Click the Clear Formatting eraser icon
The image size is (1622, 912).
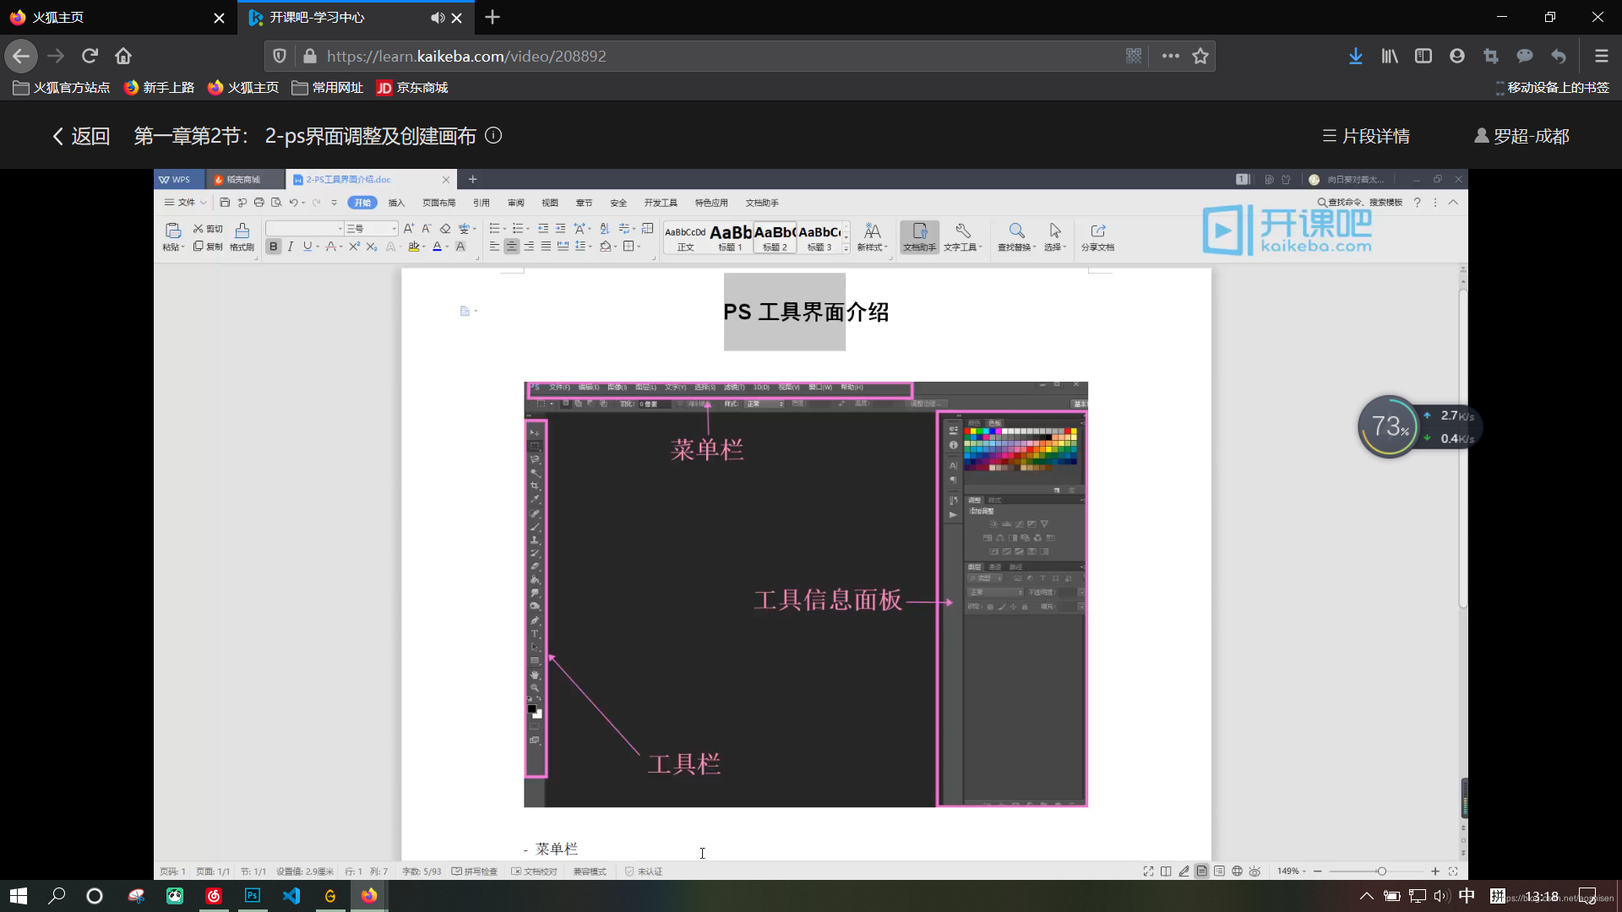tap(445, 229)
